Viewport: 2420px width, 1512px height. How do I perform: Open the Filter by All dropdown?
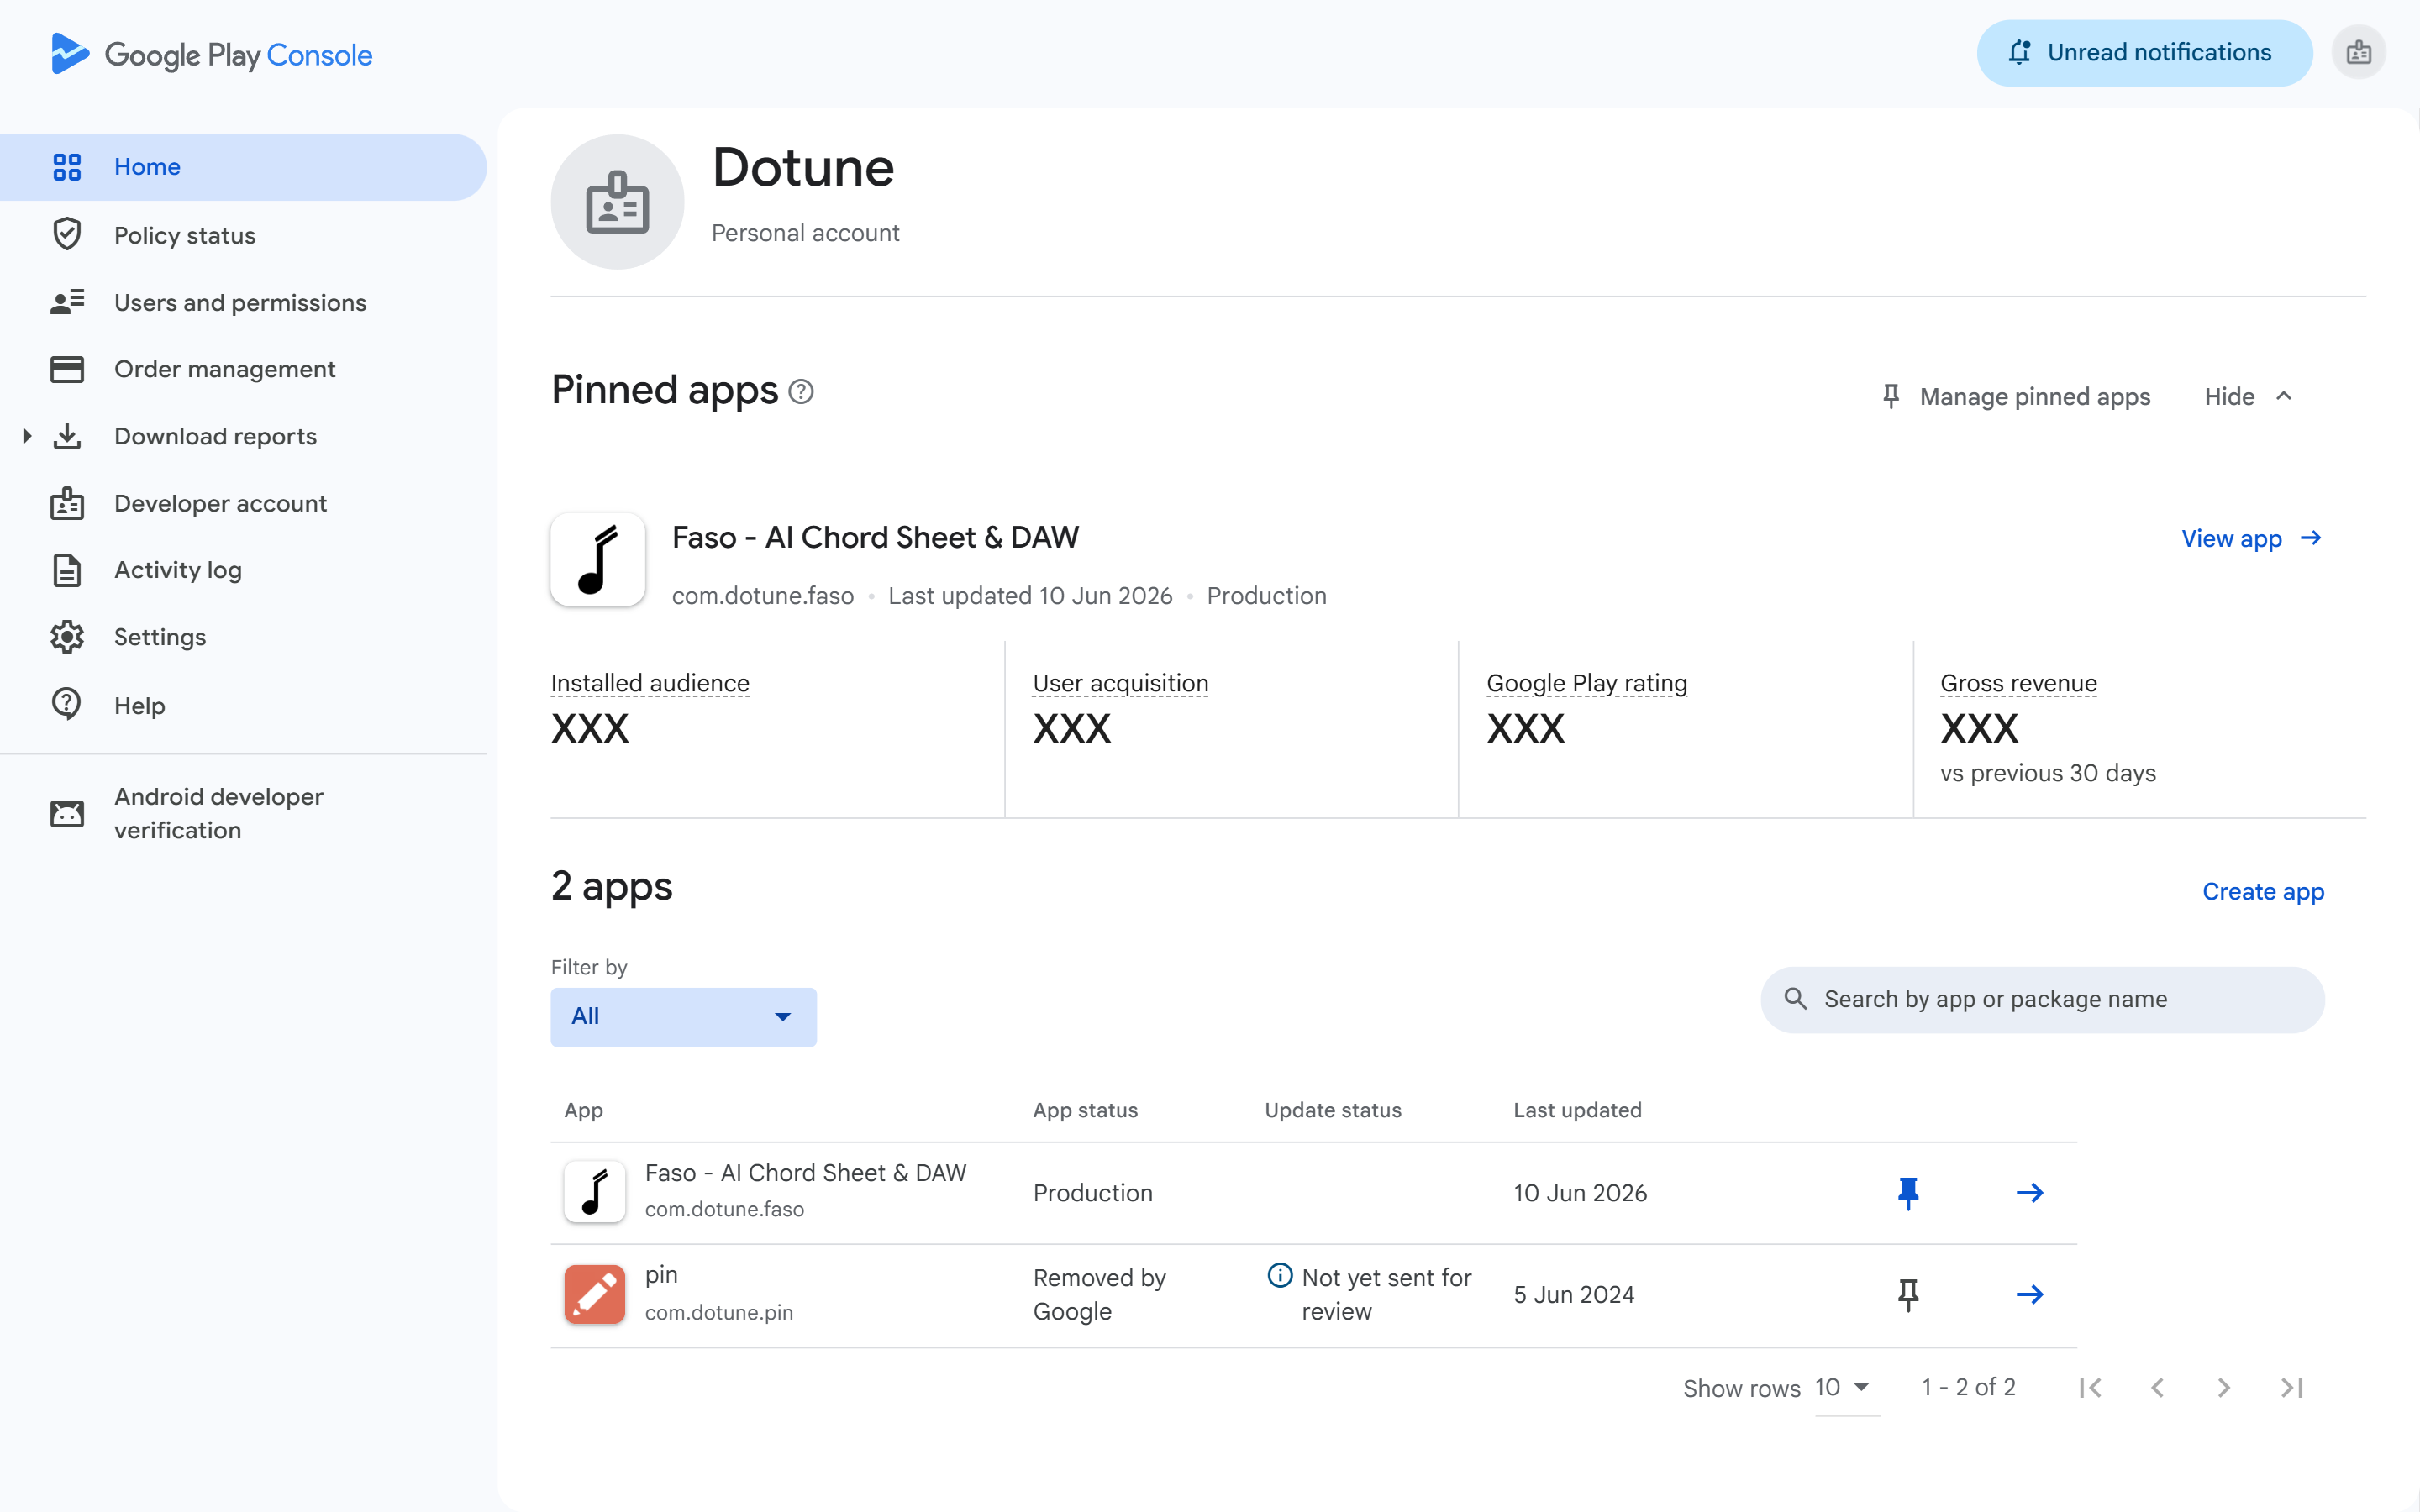[683, 1017]
